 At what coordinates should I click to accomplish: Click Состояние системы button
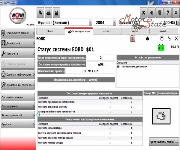click(x=18, y=97)
